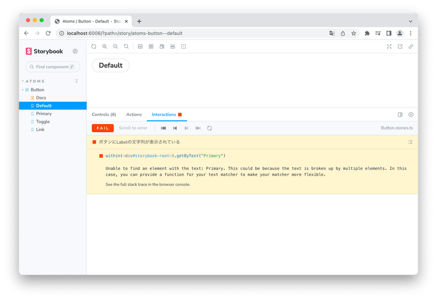The height and width of the screenshot is (300, 437).
Task: Click the full stack trace message
Action: [147, 185]
